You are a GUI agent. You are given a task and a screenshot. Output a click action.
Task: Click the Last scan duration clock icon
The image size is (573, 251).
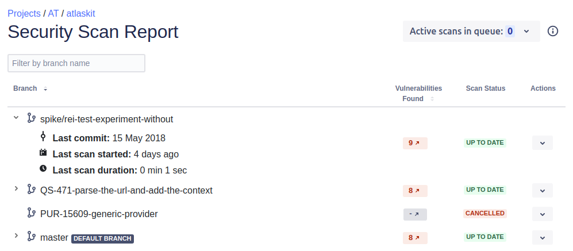pos(43,169)
